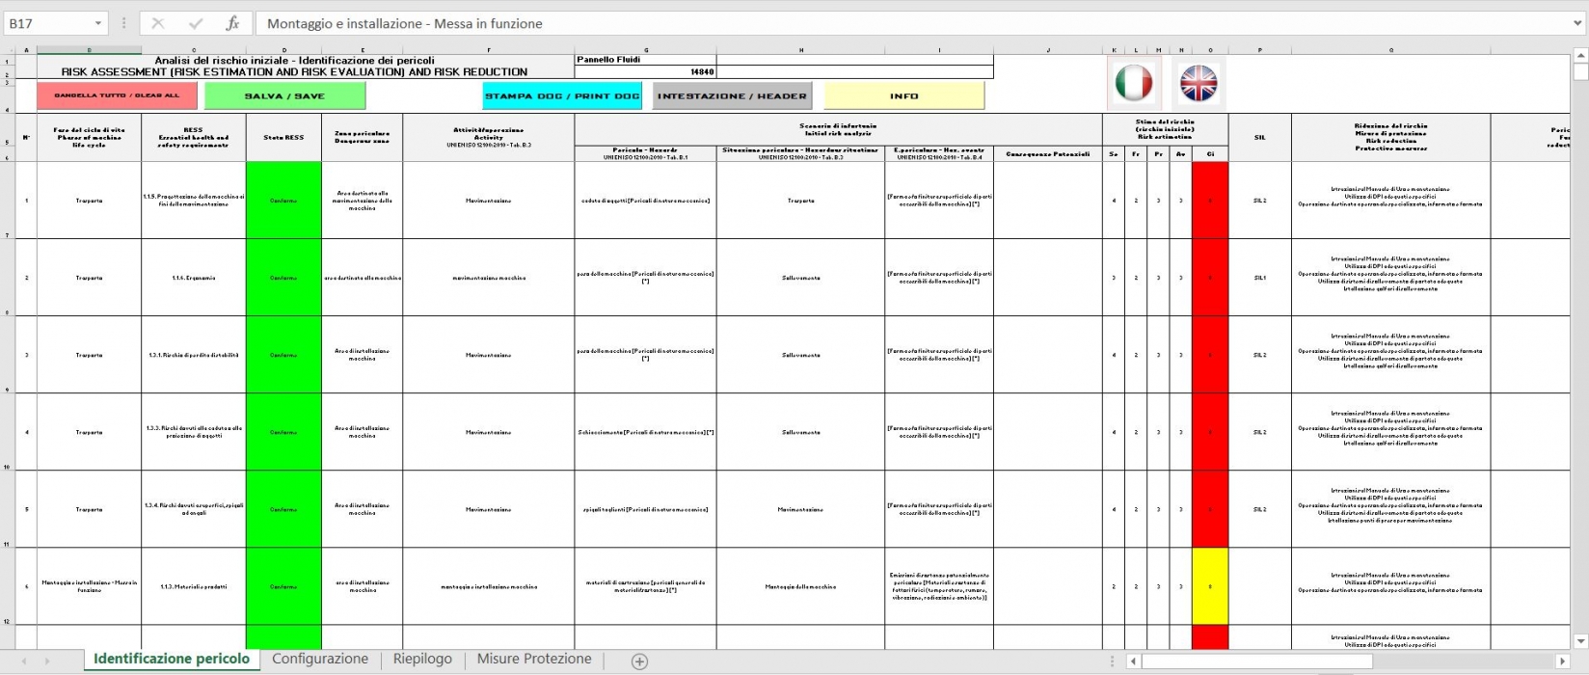Image resolution: width=1589 pixels, height=675 pixels.
Task: Select the yellow Ci risk cell in row 6
Action: [1210, 586]
